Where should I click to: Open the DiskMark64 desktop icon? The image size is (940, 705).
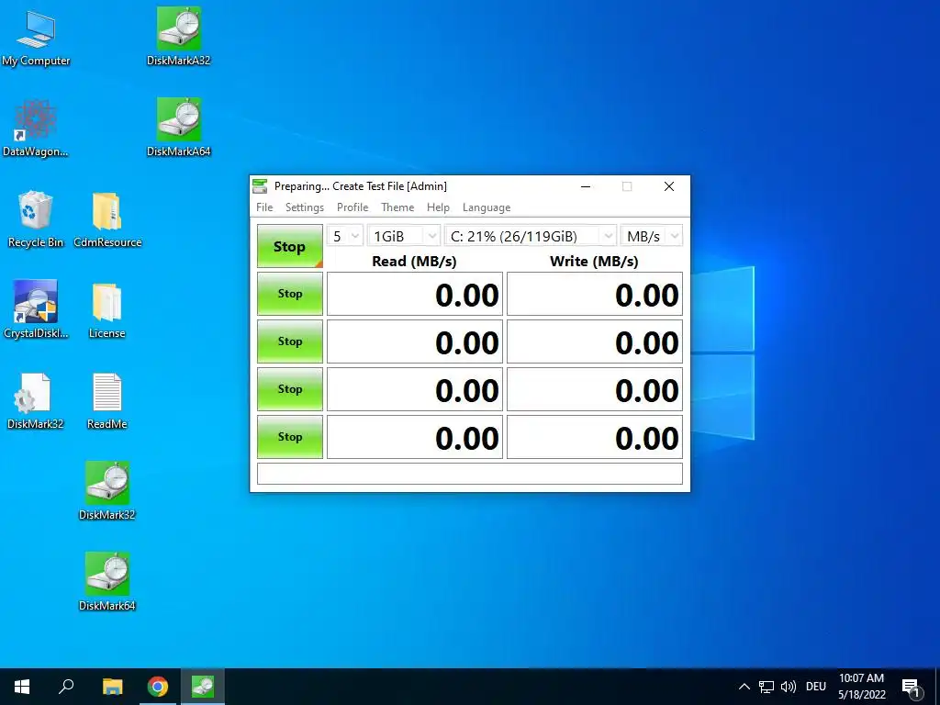tap(107, 581)
